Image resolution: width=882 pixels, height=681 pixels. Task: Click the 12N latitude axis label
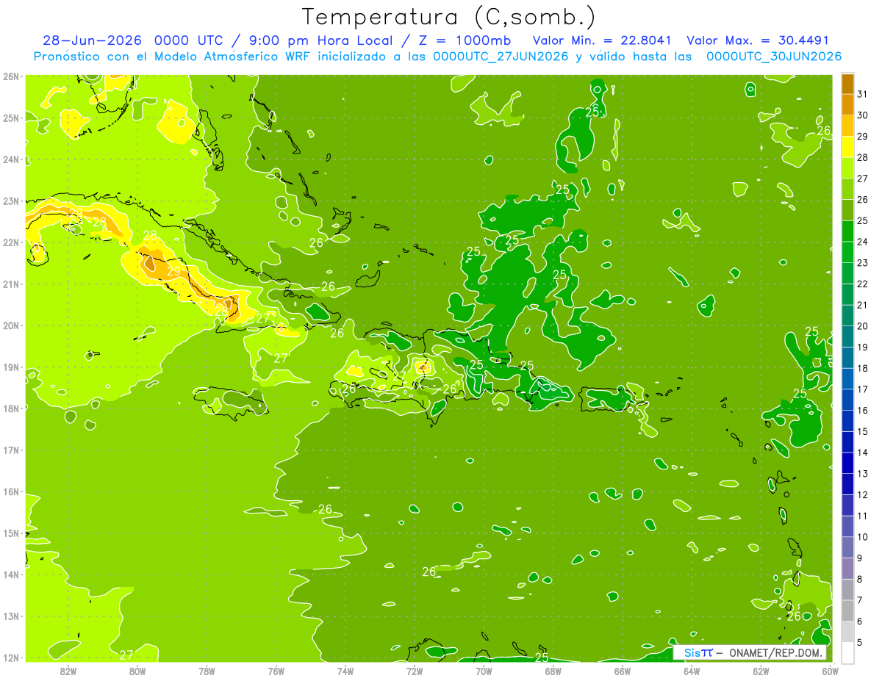point(10,657)
